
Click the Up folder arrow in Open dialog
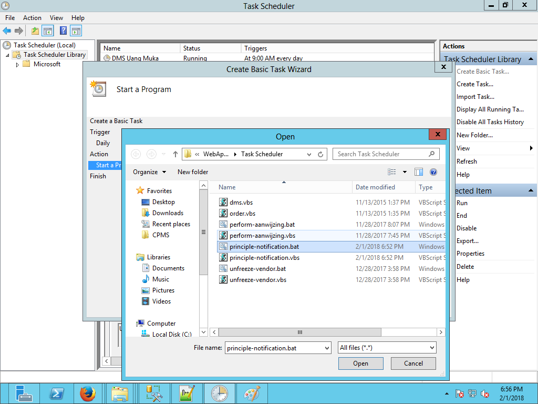(175, 154)
